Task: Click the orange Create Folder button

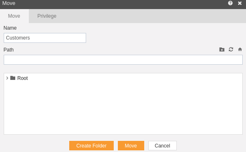Action: tap(91, 145)
